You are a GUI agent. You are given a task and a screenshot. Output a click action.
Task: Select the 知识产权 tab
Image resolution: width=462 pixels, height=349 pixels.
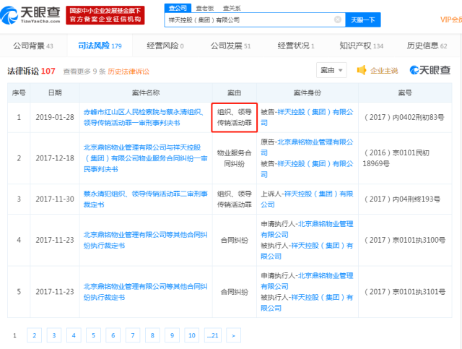pos(362,46)
